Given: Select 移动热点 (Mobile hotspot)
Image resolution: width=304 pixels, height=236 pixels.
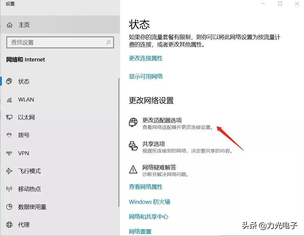Looking at the screenshot, I should point(30,189).
